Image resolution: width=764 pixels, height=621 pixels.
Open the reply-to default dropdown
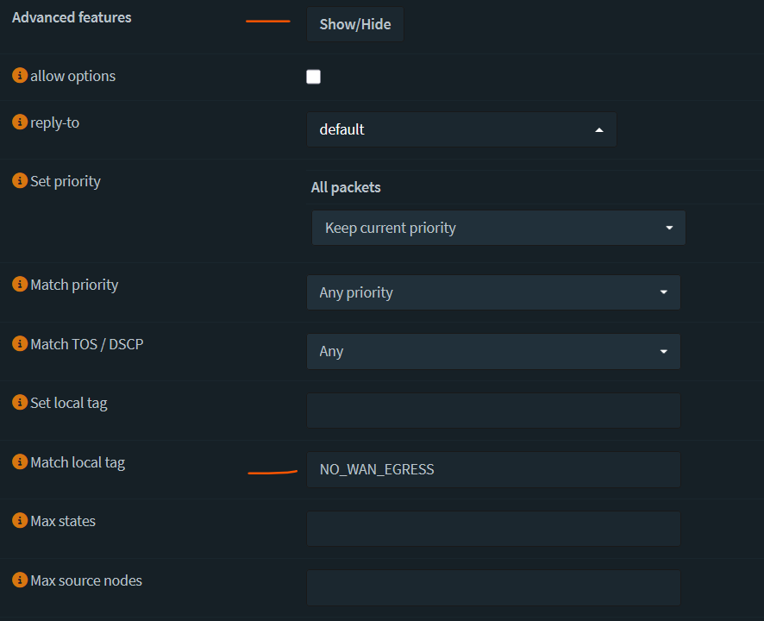[x=461, y=129]
